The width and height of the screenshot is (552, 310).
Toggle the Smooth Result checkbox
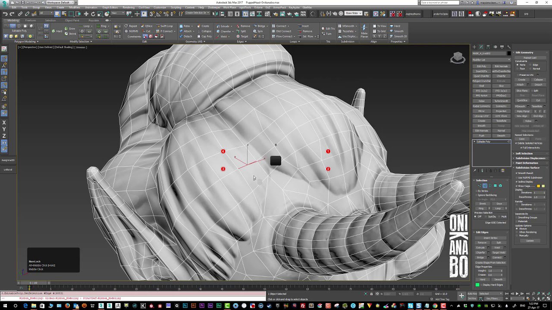coord(517,173)
